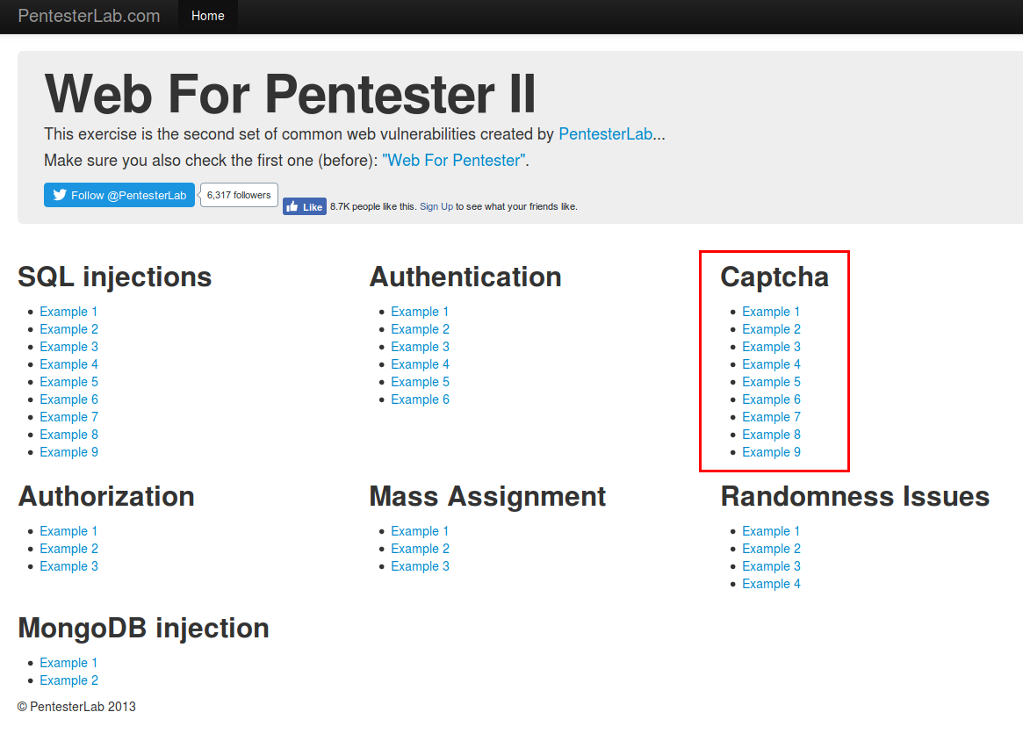Click the PentesterLab.com brand link
The width and height of the screenshot is (1023, 741).
[89, 16]
